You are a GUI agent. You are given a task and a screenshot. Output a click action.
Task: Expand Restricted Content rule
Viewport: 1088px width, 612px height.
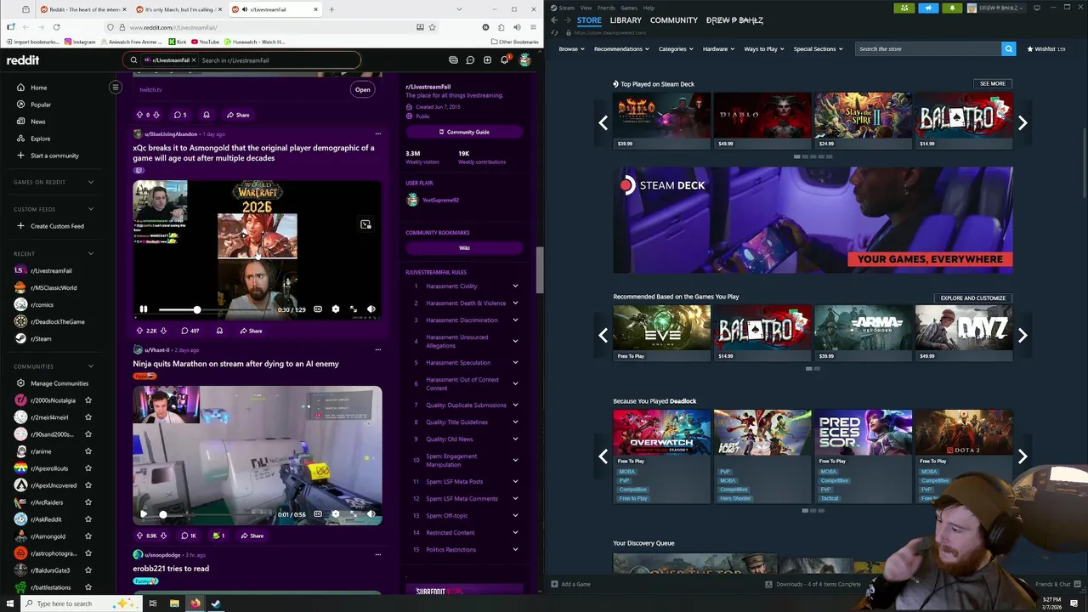pos(515,533)
